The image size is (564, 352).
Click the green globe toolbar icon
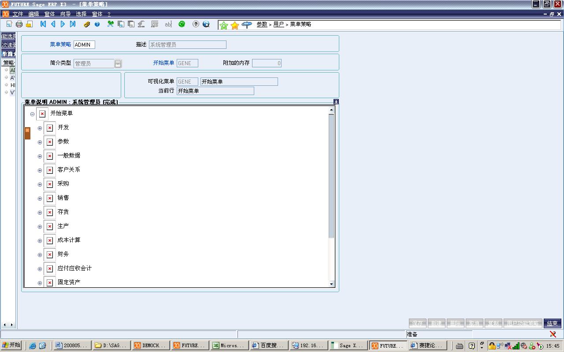(x=182, y=24)
